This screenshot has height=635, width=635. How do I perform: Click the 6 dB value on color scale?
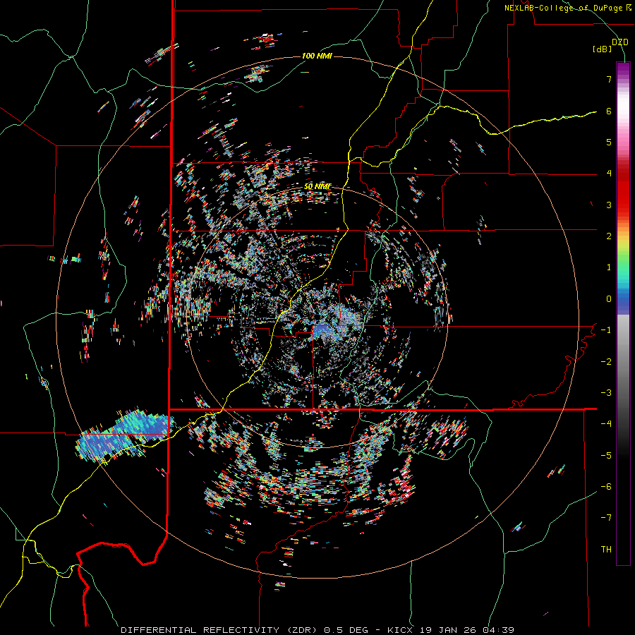(x=609, y=111)
